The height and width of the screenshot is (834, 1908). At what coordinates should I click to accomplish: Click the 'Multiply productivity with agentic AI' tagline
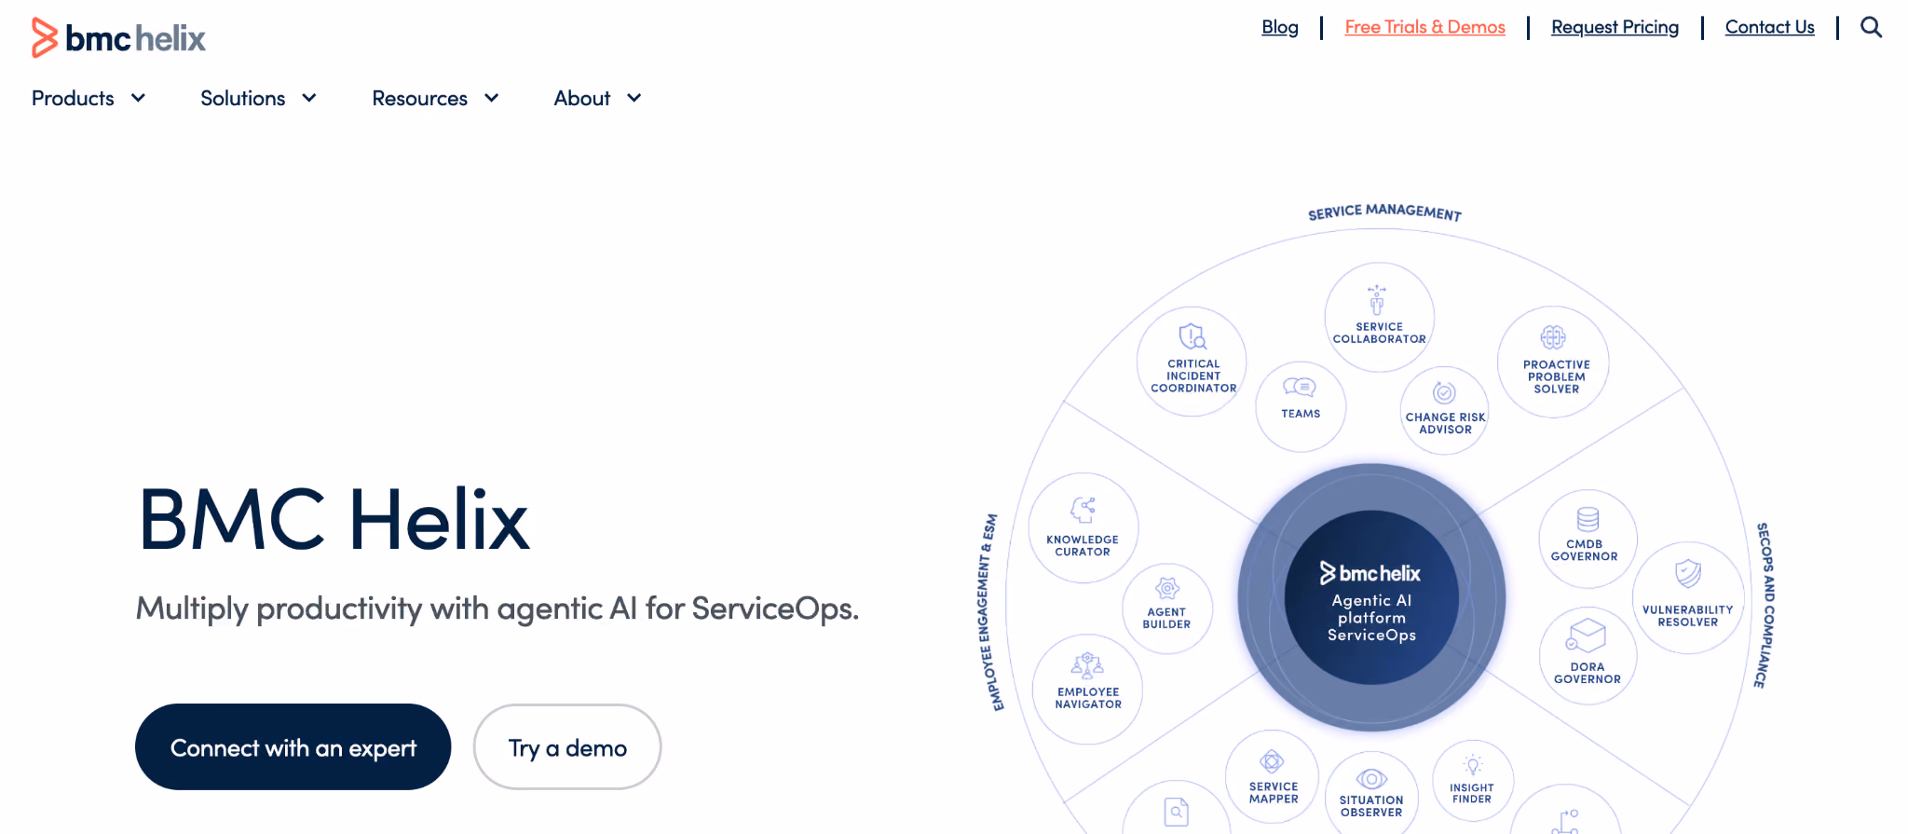tap(497, 608)
